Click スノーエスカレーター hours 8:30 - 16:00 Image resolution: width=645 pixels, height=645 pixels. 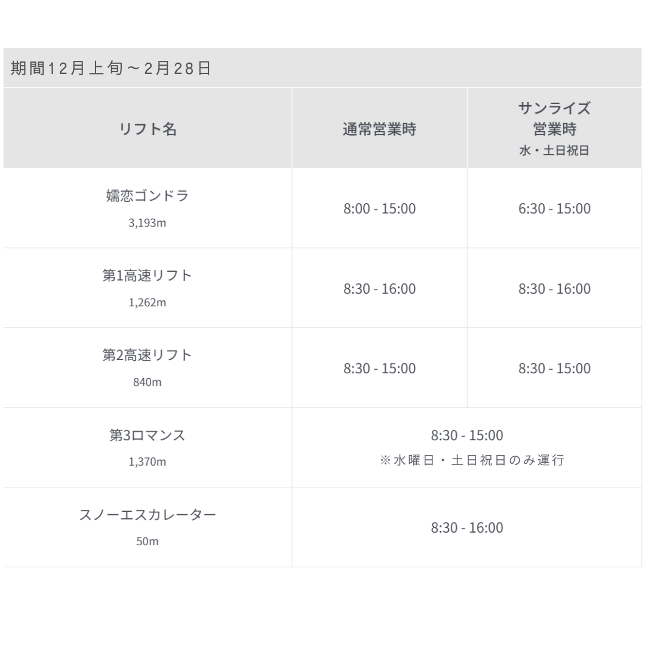click(x=467, y=528)
